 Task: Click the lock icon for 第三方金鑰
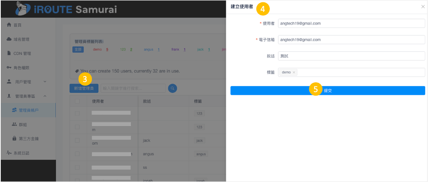[x=14, y=138]
